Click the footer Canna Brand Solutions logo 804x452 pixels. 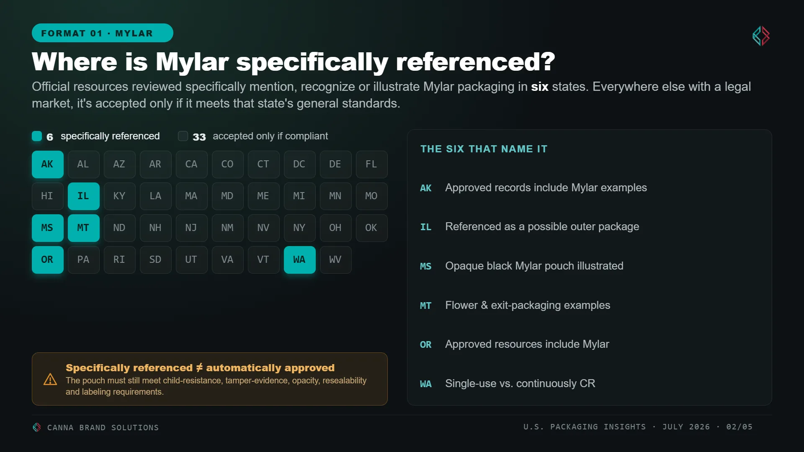(37, 427)
